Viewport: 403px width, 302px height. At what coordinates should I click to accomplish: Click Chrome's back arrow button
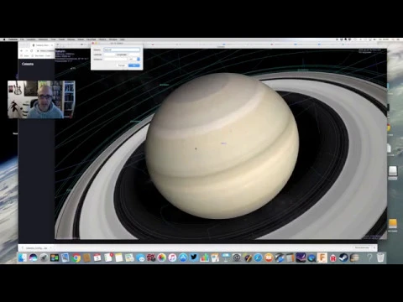(22, 50)
